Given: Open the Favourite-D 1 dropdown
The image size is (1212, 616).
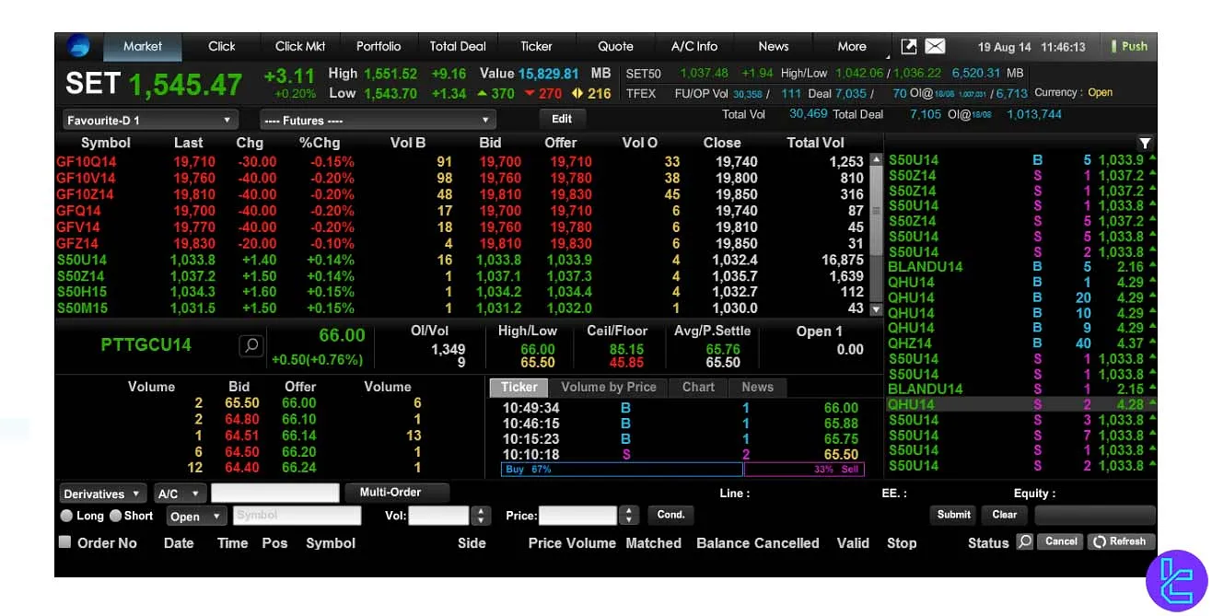Looking at the screenshot, I should pyautogui.click(x=149, y=119).
